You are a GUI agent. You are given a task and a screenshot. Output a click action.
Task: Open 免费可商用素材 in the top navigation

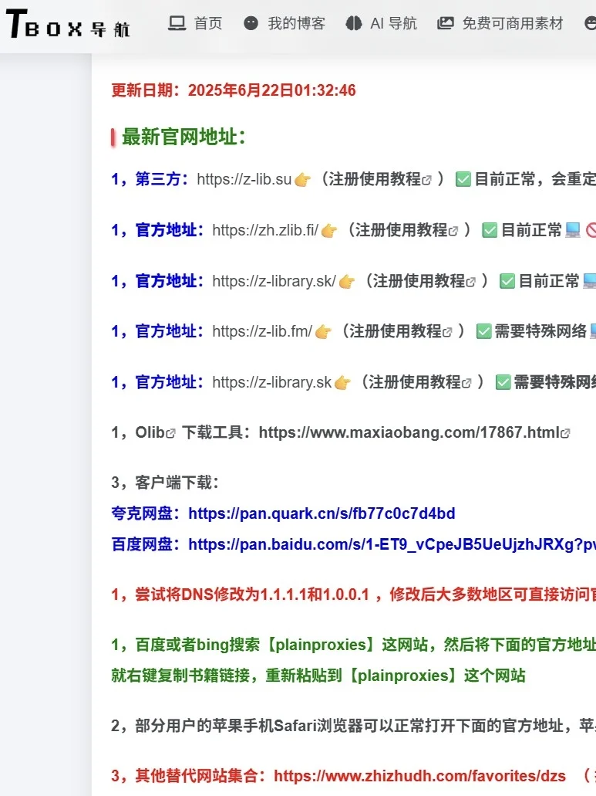click(513, 23)
